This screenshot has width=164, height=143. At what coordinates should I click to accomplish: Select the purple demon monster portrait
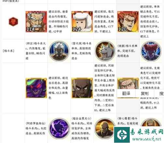pyautogui.click(x=36, y=88)
